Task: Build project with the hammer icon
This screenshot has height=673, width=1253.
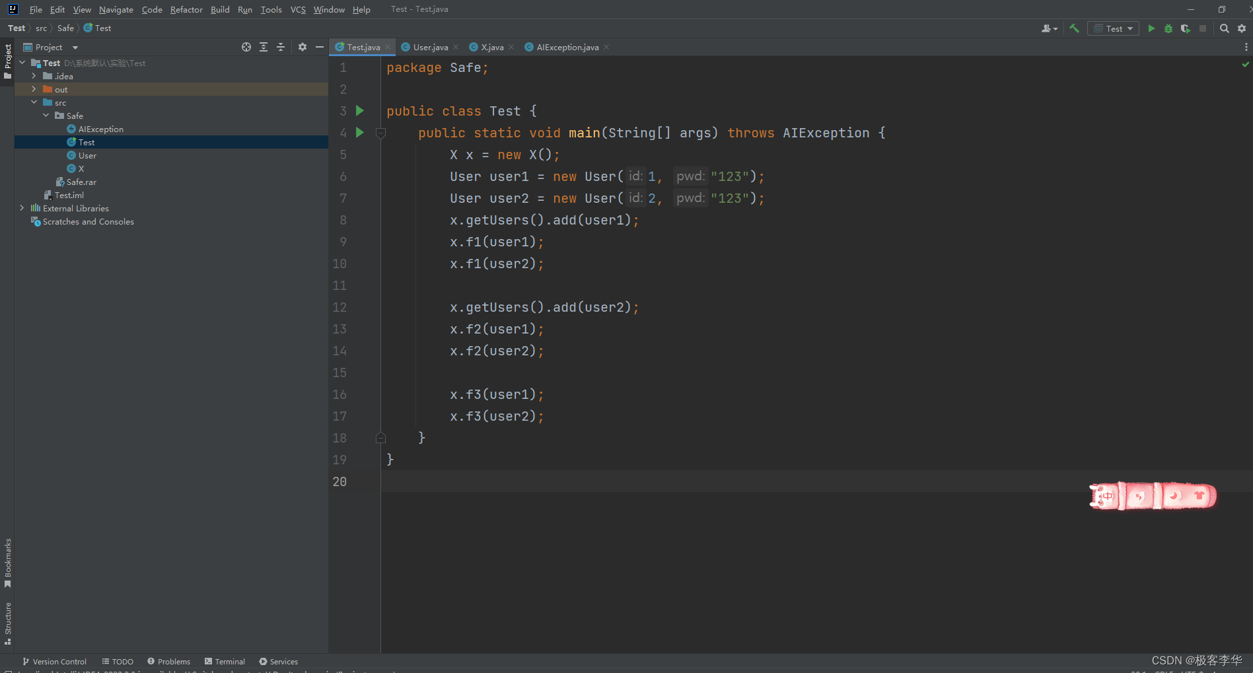Action: pos(1074,28)
